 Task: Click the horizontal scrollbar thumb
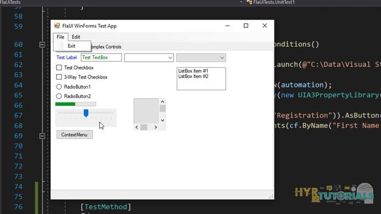(143, 127)
